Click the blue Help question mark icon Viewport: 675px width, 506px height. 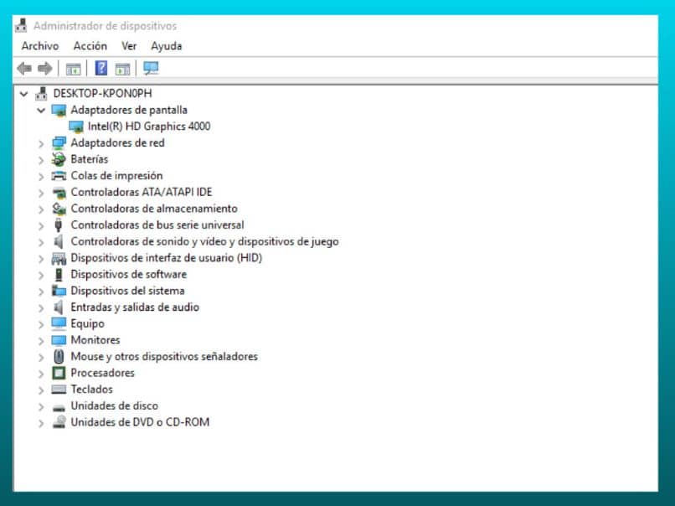101,68
